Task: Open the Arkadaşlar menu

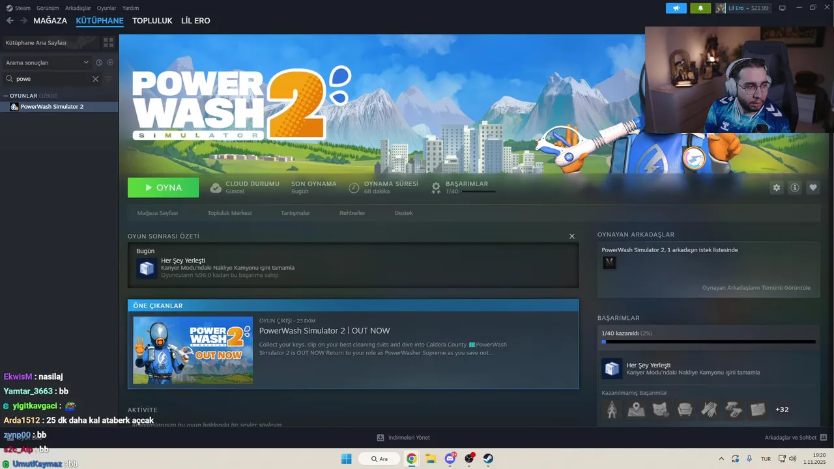Action: (78, 8)
